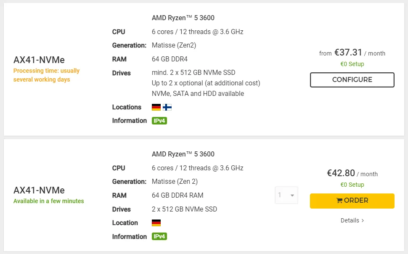Open the quantity dropdown showing 1
Image resolution: width=408 pixels, height=254 pixels.
pos(286,195)
